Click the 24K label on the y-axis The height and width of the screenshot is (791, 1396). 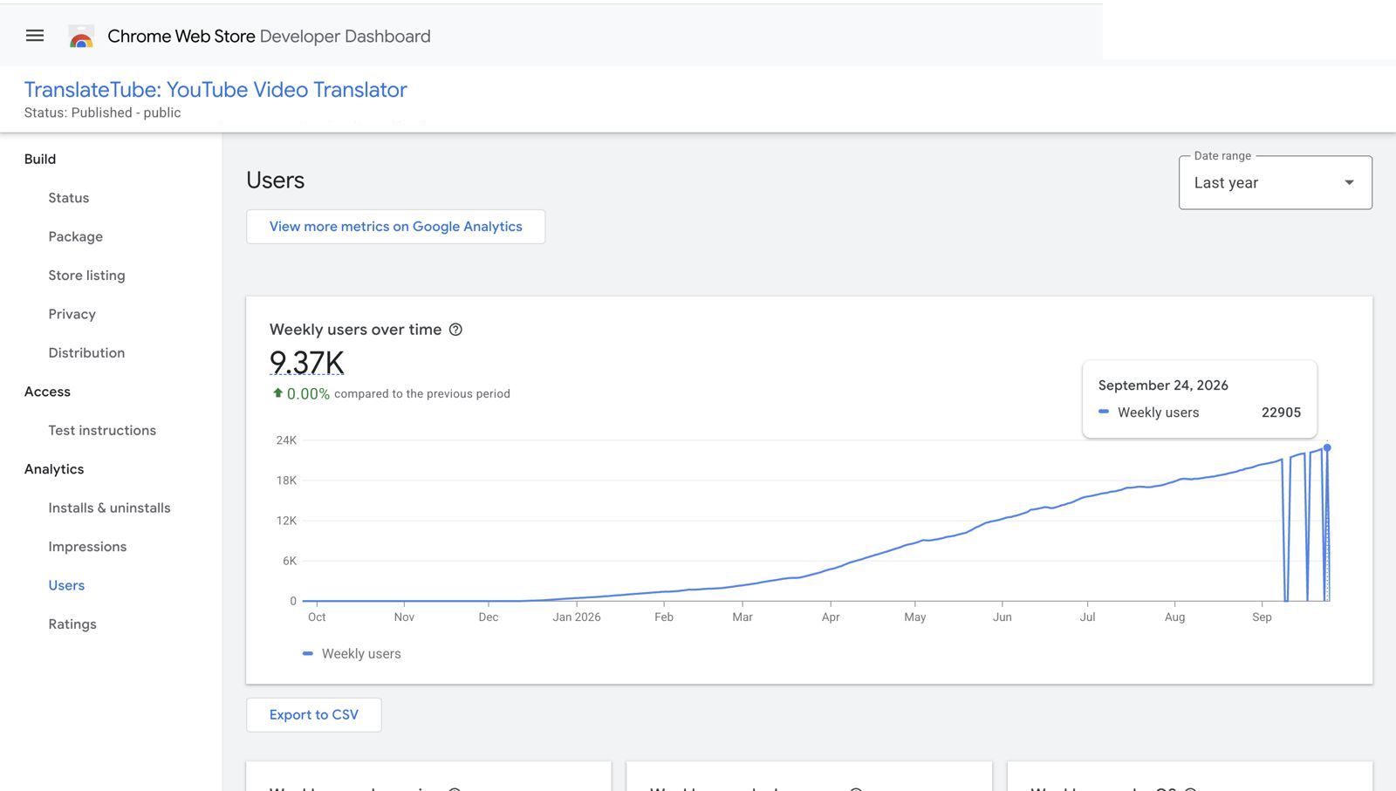pyautogui.click(x=286, y=440)
